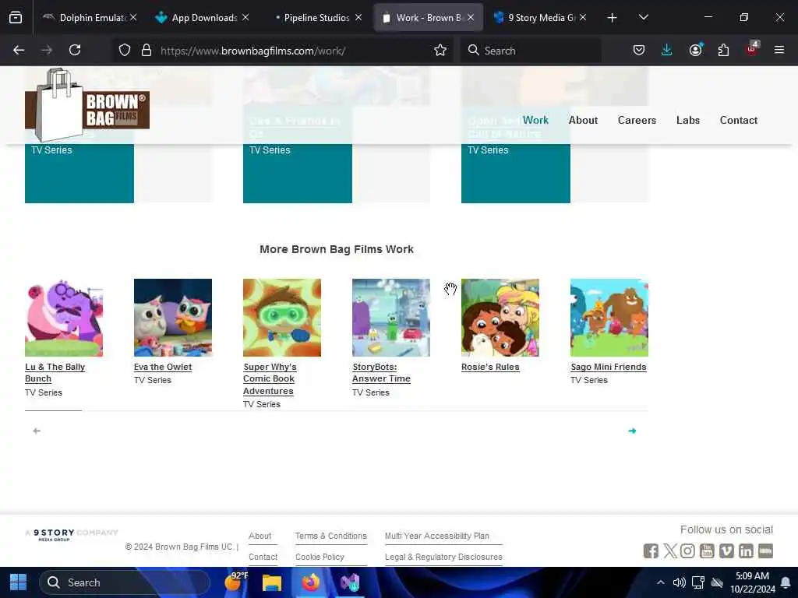Open File Explorer from the taskbar
Viewport: 798px width, 598px height.
tap(272, 582)
